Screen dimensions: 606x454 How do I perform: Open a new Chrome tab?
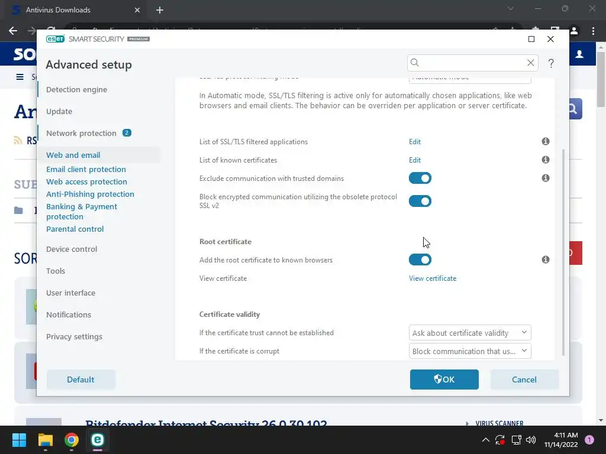(160, 10)
